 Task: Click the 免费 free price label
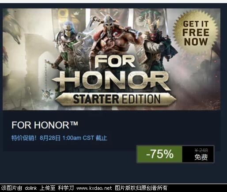coord(201,157)
